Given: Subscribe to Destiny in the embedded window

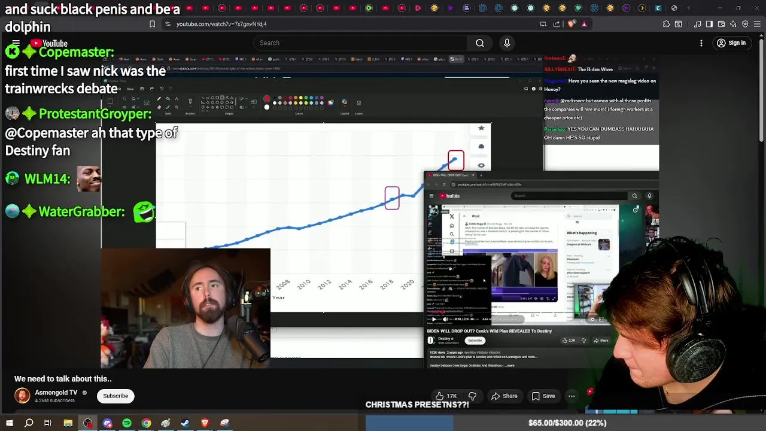Looking at the screenshot, I should click(475, 341).
